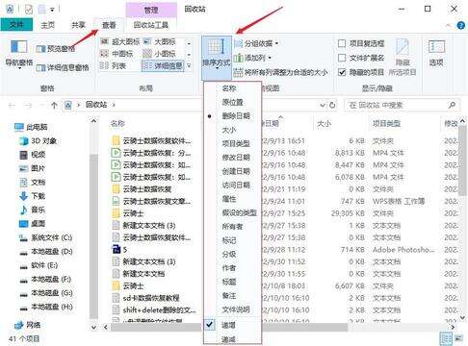Open 音乐 music in the sidebar
The image size is (468, 346).
point(33,210)
